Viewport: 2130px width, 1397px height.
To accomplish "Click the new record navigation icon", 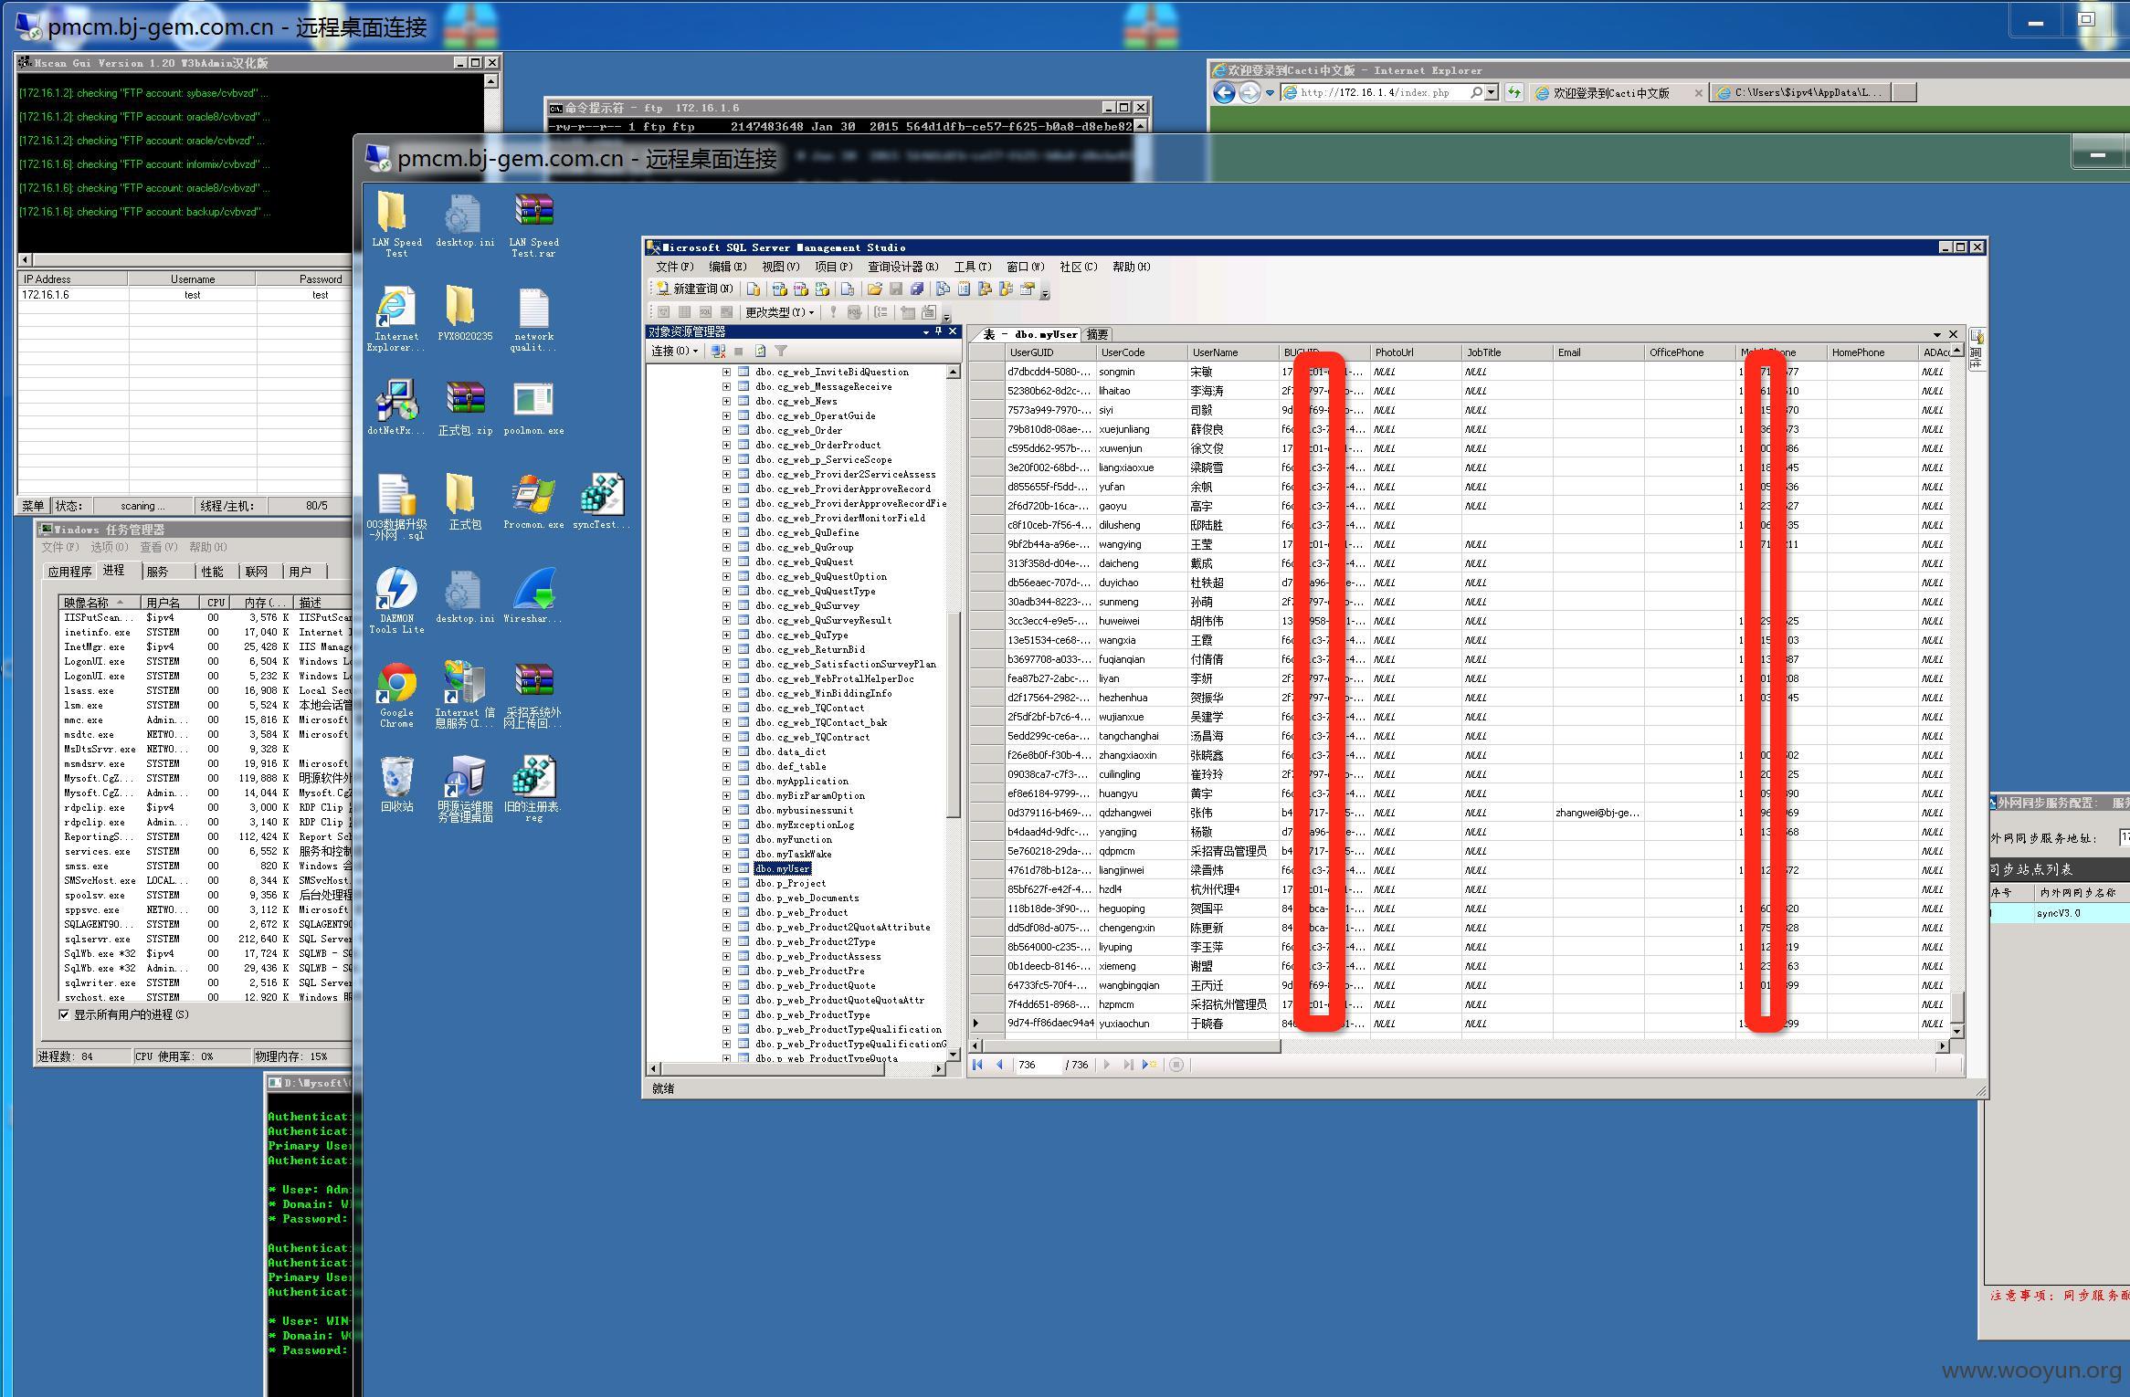I will 1149,1065.
